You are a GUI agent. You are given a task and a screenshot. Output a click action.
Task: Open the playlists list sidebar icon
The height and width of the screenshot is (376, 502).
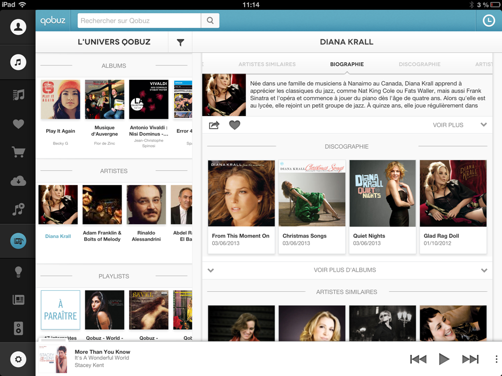18,94
